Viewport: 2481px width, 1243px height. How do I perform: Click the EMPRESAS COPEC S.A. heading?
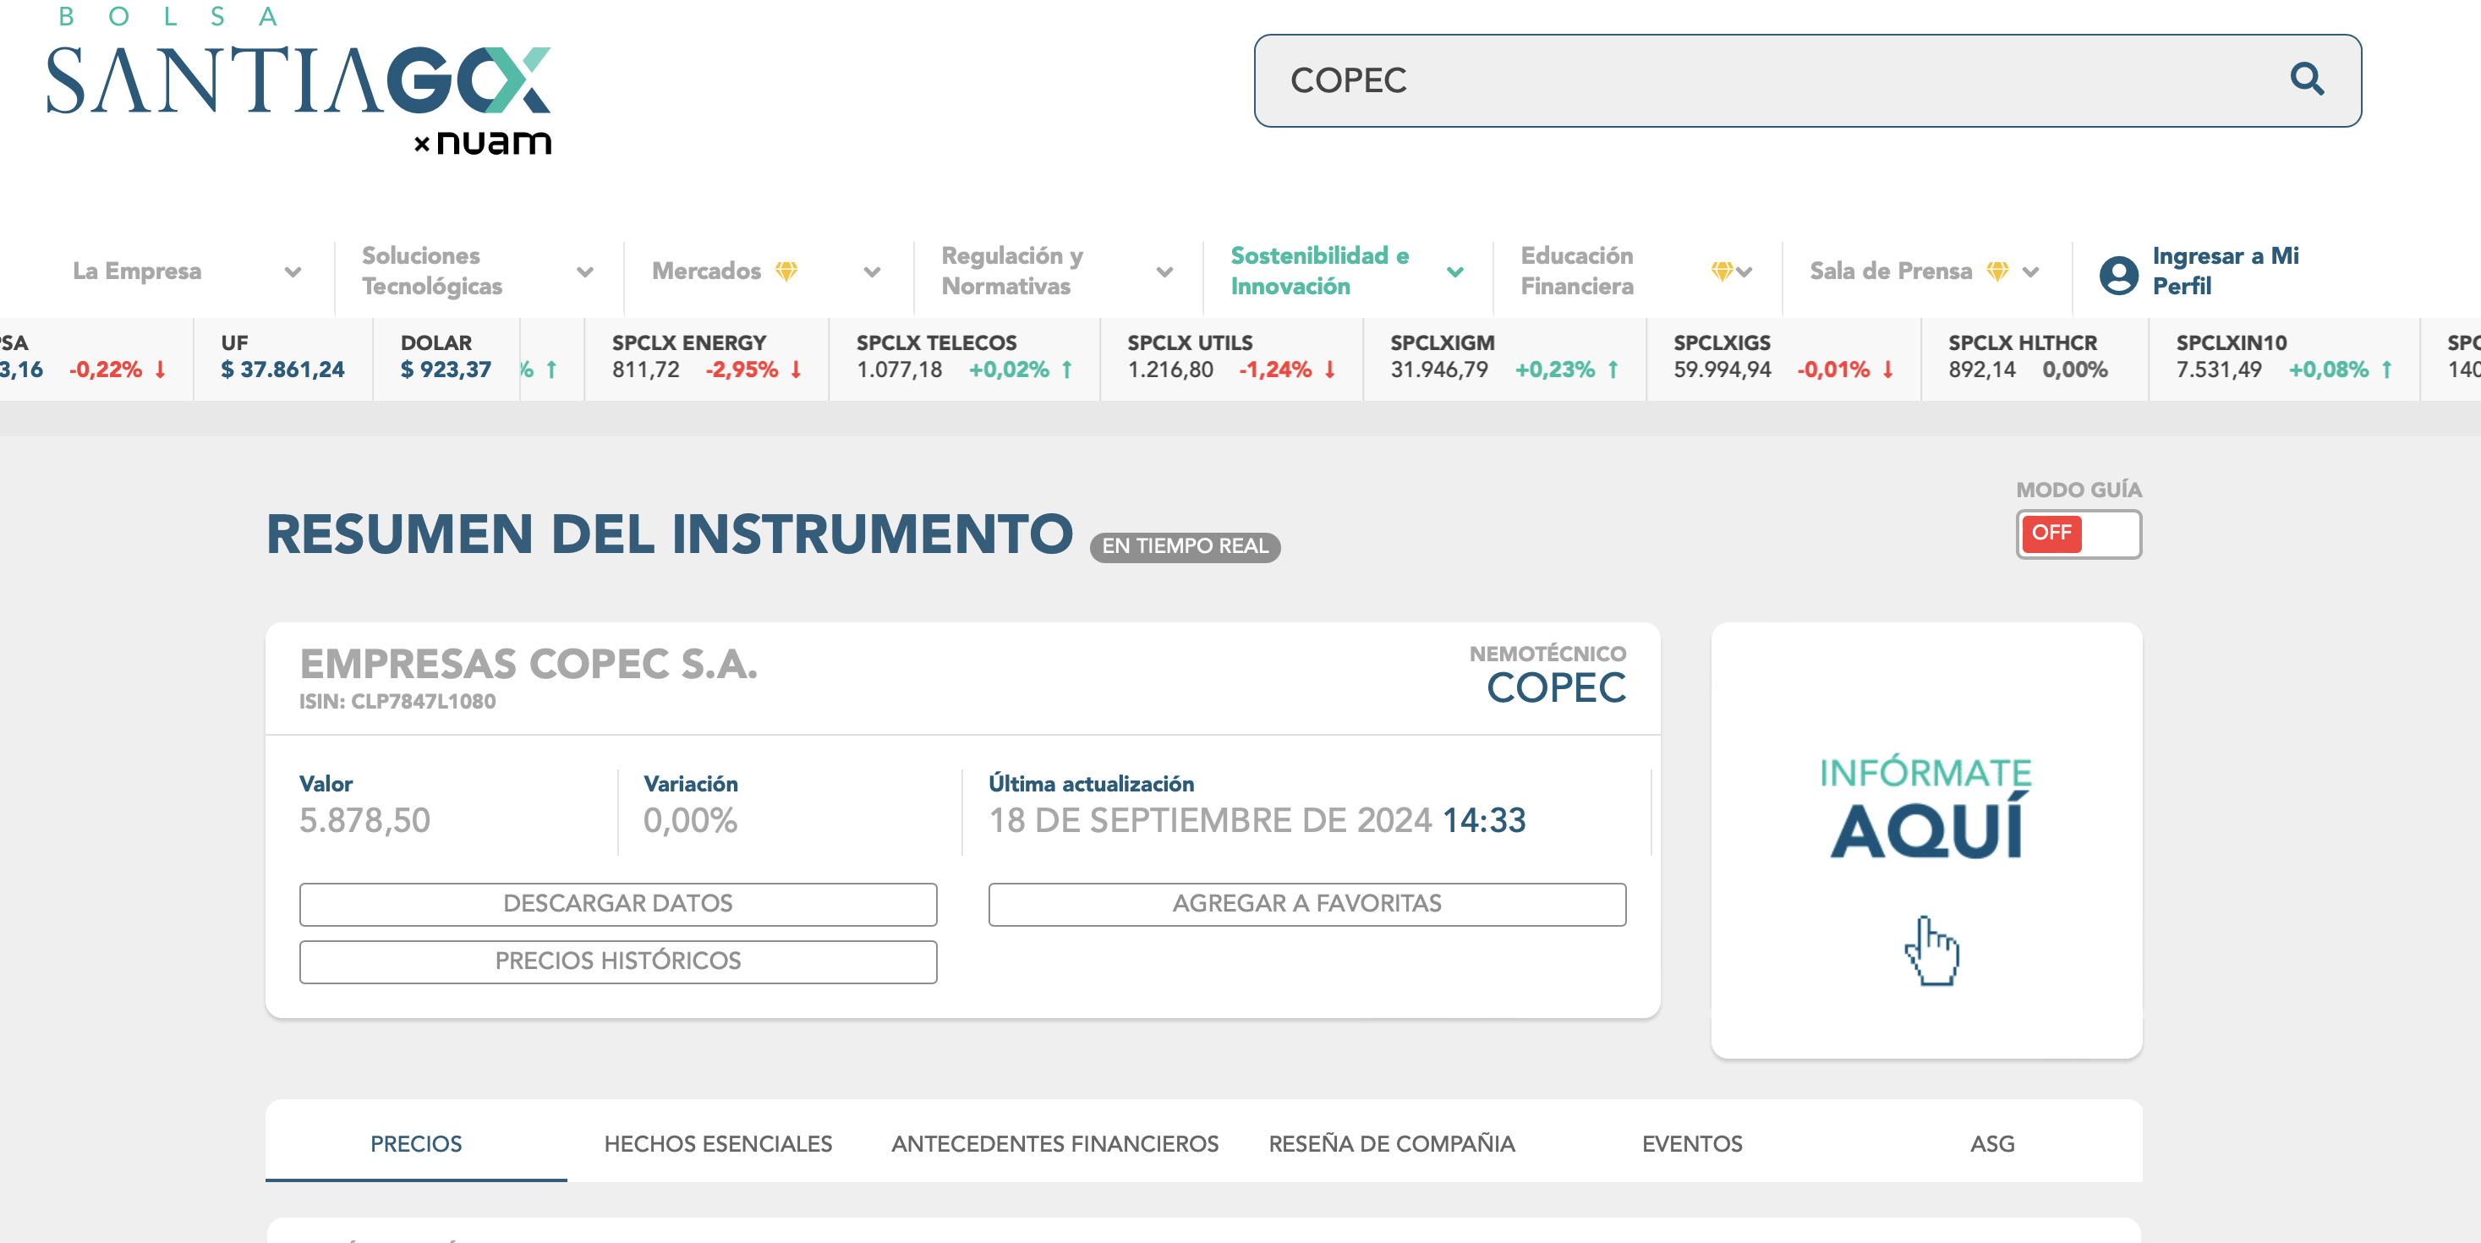pos(528,664)
